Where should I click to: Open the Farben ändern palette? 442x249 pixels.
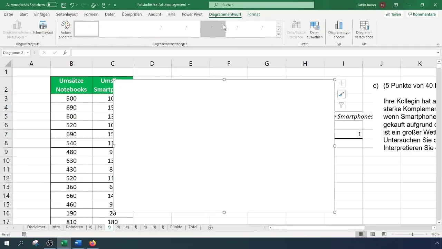pos(65,29)
